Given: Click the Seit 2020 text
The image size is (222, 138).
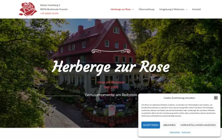Looking at the screenshot, I should tap(111, 87).
